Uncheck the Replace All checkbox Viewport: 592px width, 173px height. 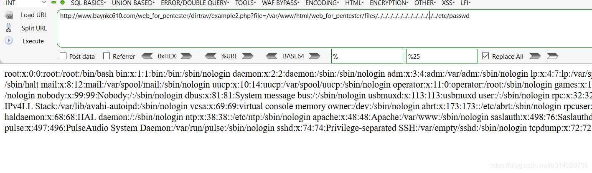click(x=485, y=56)
